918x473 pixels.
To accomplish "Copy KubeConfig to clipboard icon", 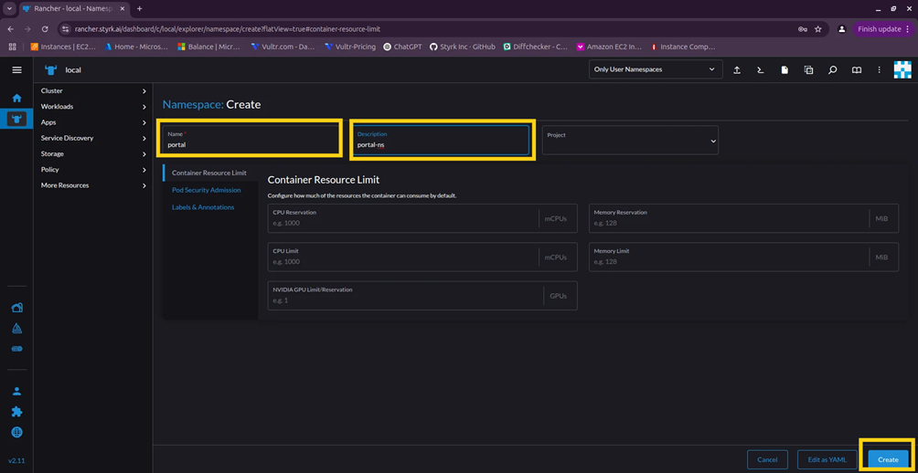I will [808, 69].
